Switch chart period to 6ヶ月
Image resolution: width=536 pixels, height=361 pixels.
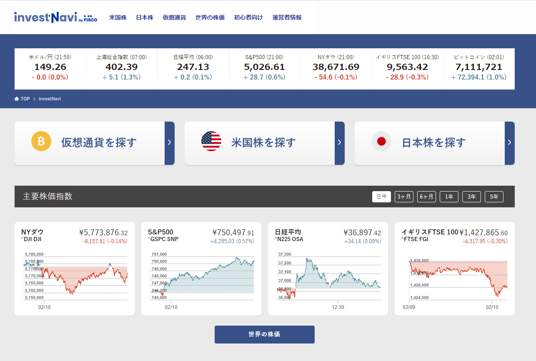(x=426, y=197)
